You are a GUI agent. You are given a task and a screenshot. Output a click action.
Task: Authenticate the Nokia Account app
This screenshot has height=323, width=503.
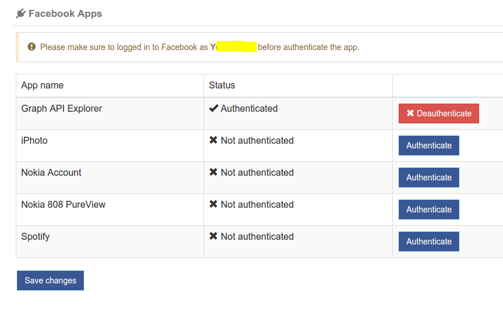click(x=428, y=178)
